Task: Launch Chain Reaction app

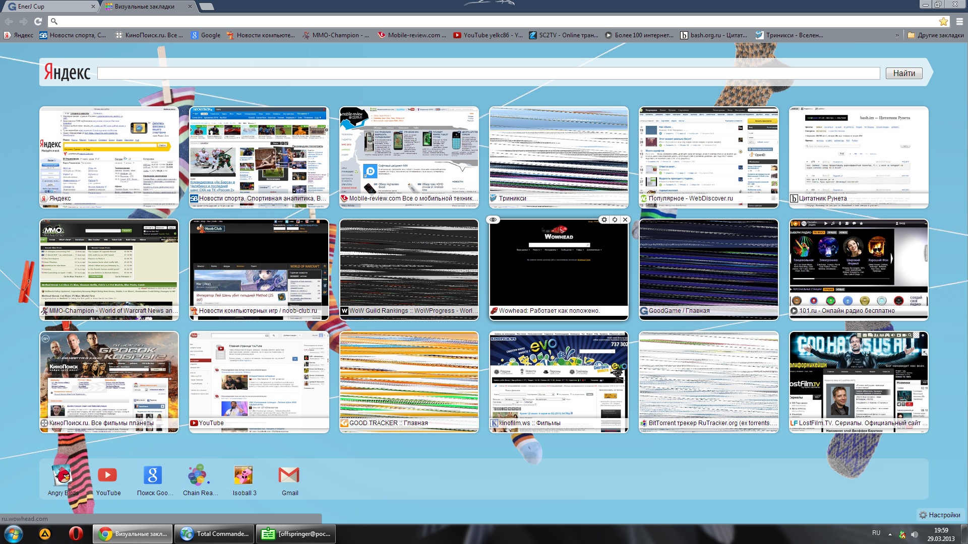Action: click(200, 480)
